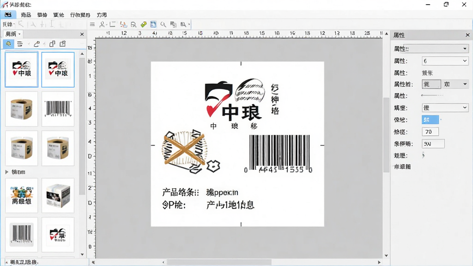Select the second text line on the label
Image resolution: width=473 pixels, height=266 pixels.
[208, 205]
